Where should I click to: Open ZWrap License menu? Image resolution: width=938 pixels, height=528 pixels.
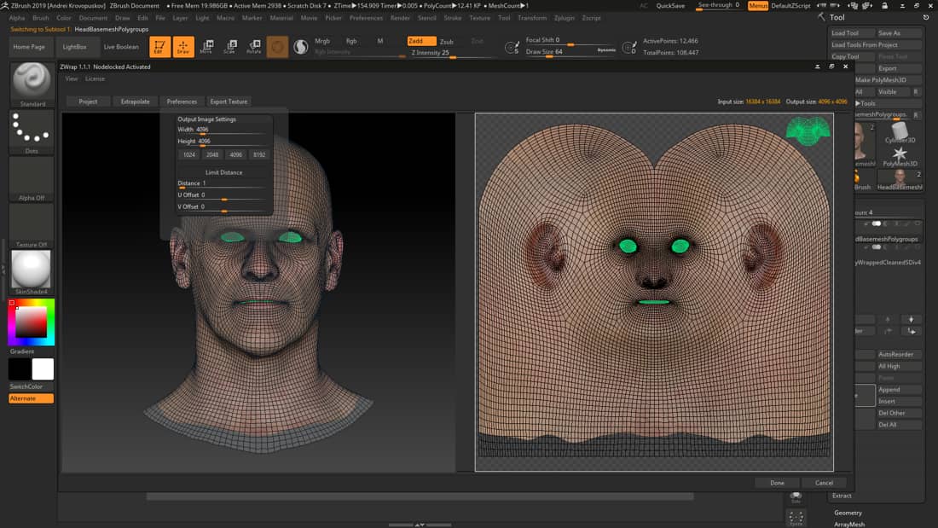pyautogui.click(x=95, y=78)
